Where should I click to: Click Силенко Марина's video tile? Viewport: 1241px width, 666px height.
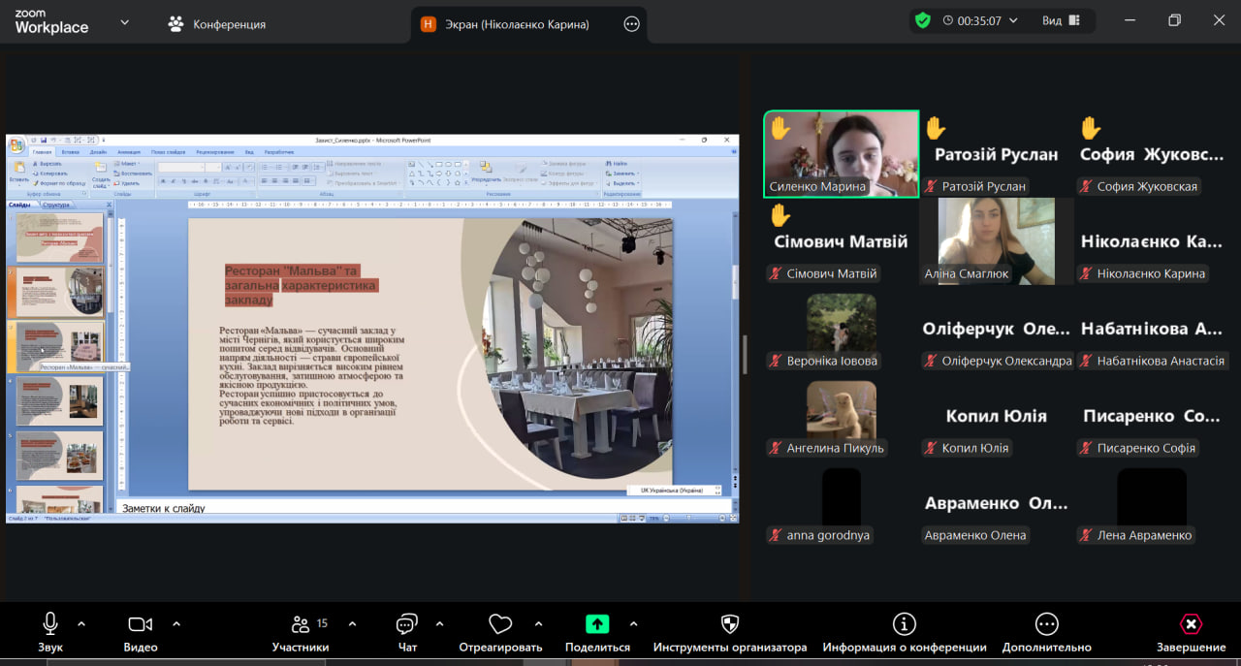842,153
